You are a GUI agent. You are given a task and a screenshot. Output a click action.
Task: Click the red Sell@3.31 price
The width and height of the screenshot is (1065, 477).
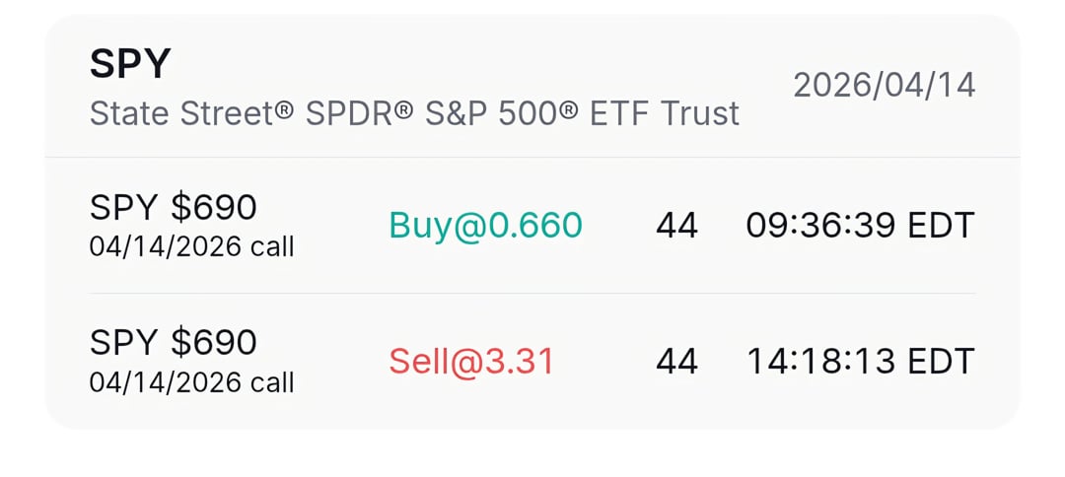click(471, 362)
